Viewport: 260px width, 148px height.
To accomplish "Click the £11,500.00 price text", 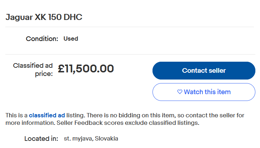I will 86,68.
